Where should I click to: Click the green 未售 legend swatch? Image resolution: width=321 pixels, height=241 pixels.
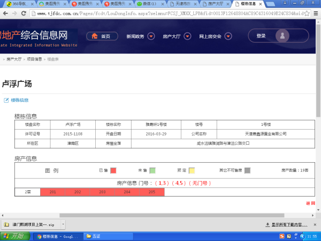point(152,170)
